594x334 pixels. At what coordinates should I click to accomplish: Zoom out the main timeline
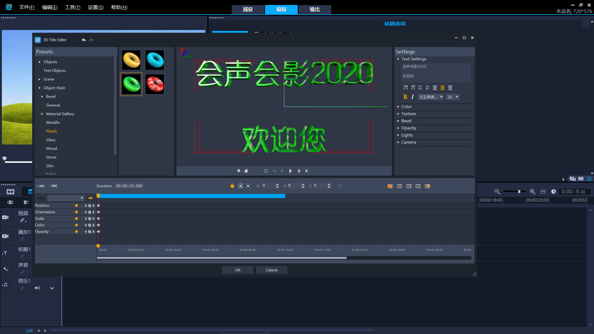[x=497, y=192]
